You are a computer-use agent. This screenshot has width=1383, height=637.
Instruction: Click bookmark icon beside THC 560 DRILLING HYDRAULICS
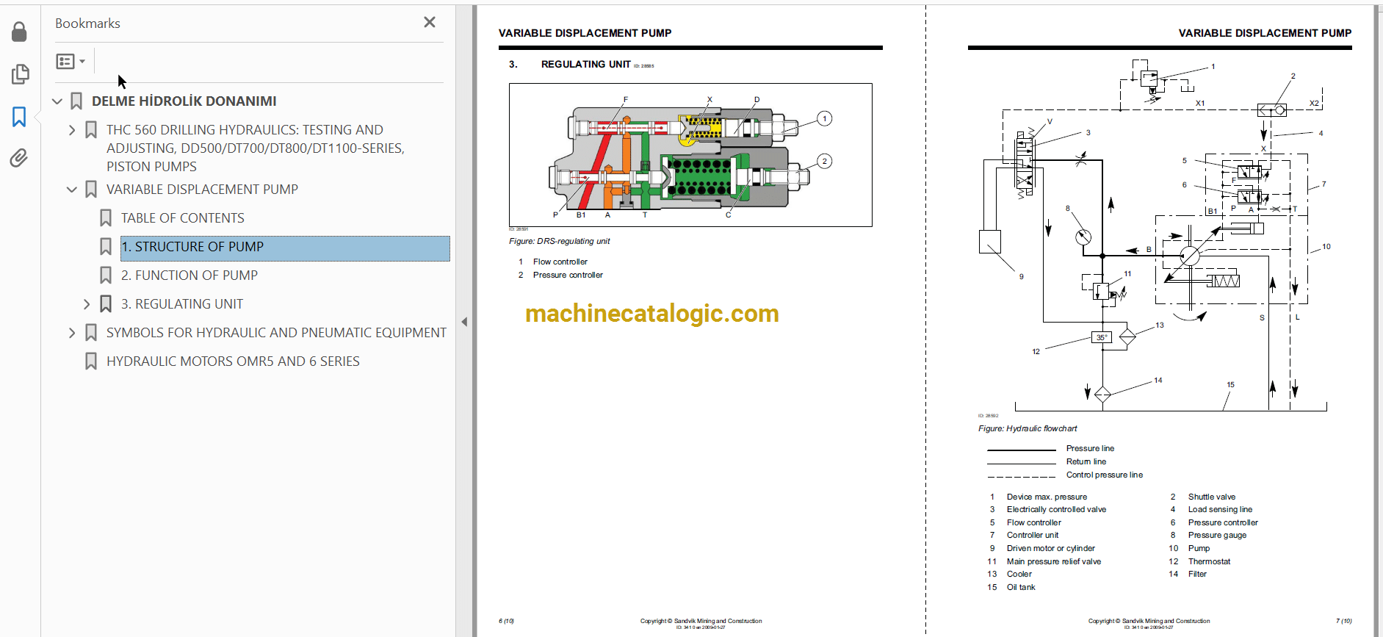91,130
